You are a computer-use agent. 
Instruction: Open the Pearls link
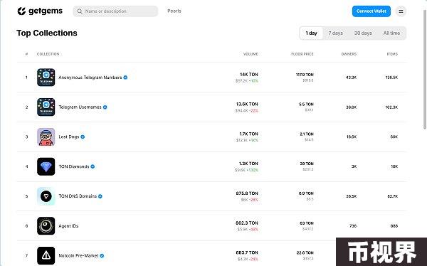(x=174, y=11)
